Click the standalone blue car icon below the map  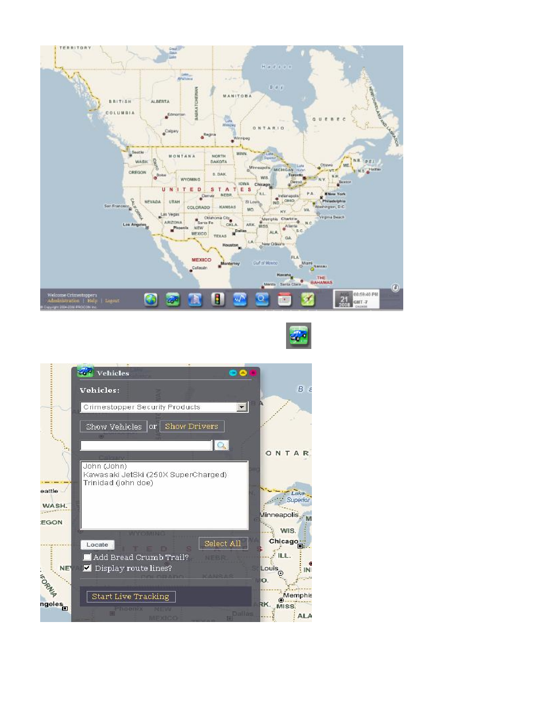tap(299, 336)
